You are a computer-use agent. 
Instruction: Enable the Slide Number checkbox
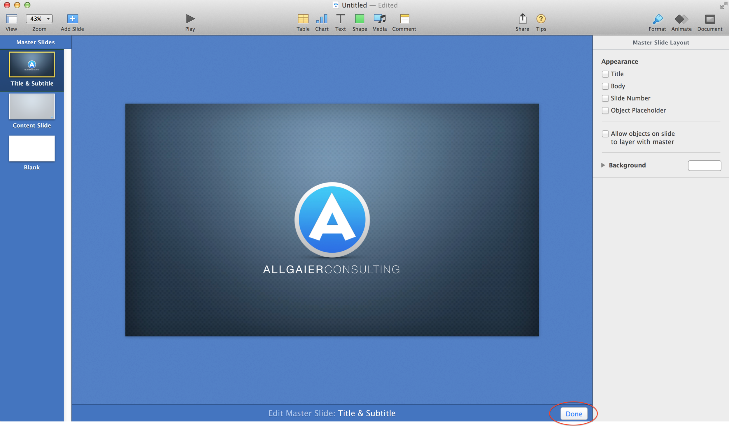click(x=605, y=98)
